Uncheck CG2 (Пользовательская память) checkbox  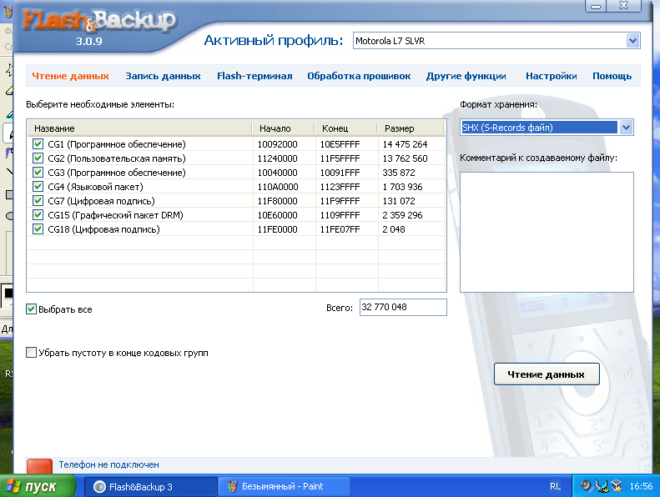click(x=38, y=158)
